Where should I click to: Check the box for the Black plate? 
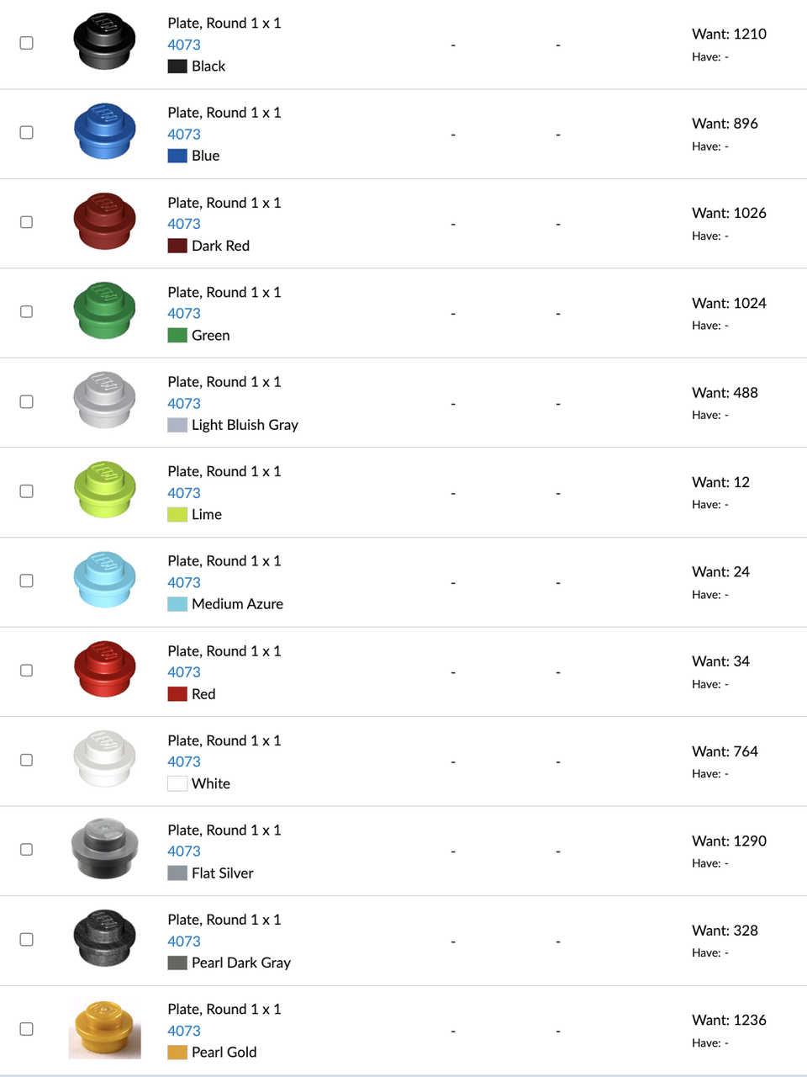[x=27, y=43]
